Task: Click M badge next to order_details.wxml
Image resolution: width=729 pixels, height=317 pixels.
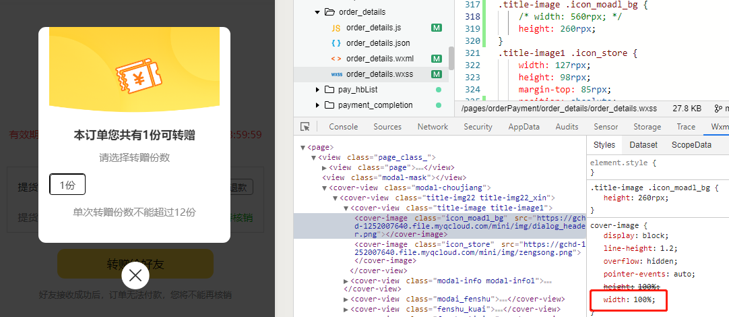Action: (x=436, y=59)
